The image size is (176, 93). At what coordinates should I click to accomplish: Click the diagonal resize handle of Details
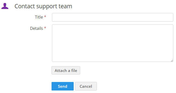pos(172,61)
